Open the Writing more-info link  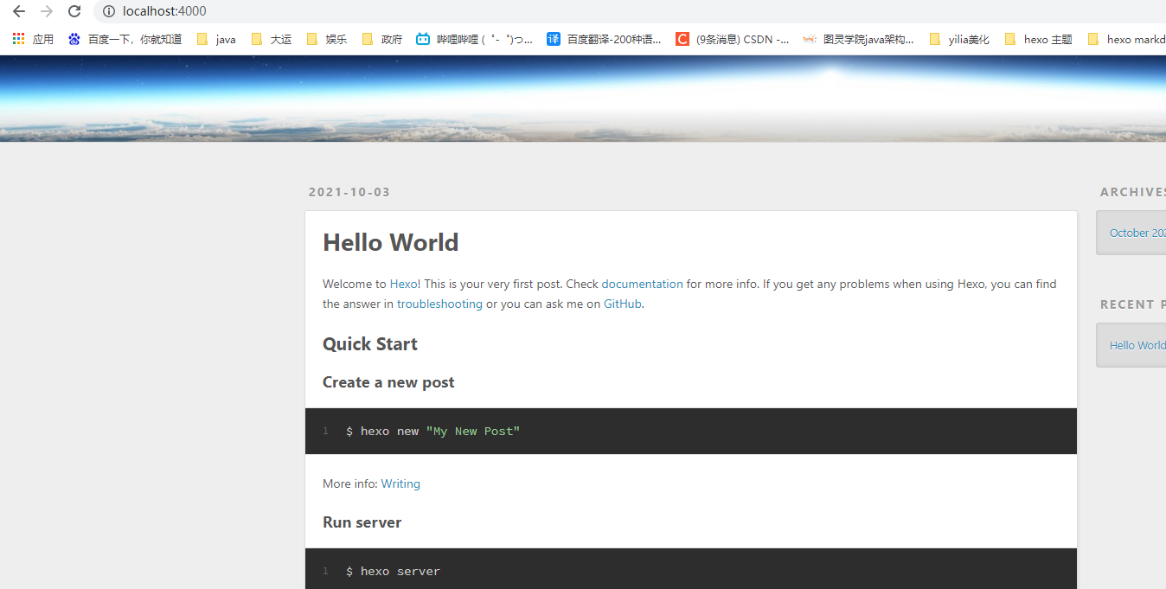point(400,483)
